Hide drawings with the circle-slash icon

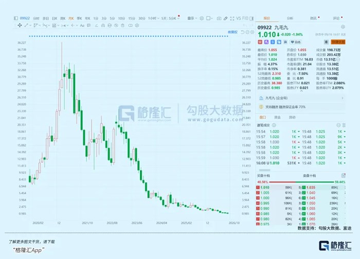116,26
